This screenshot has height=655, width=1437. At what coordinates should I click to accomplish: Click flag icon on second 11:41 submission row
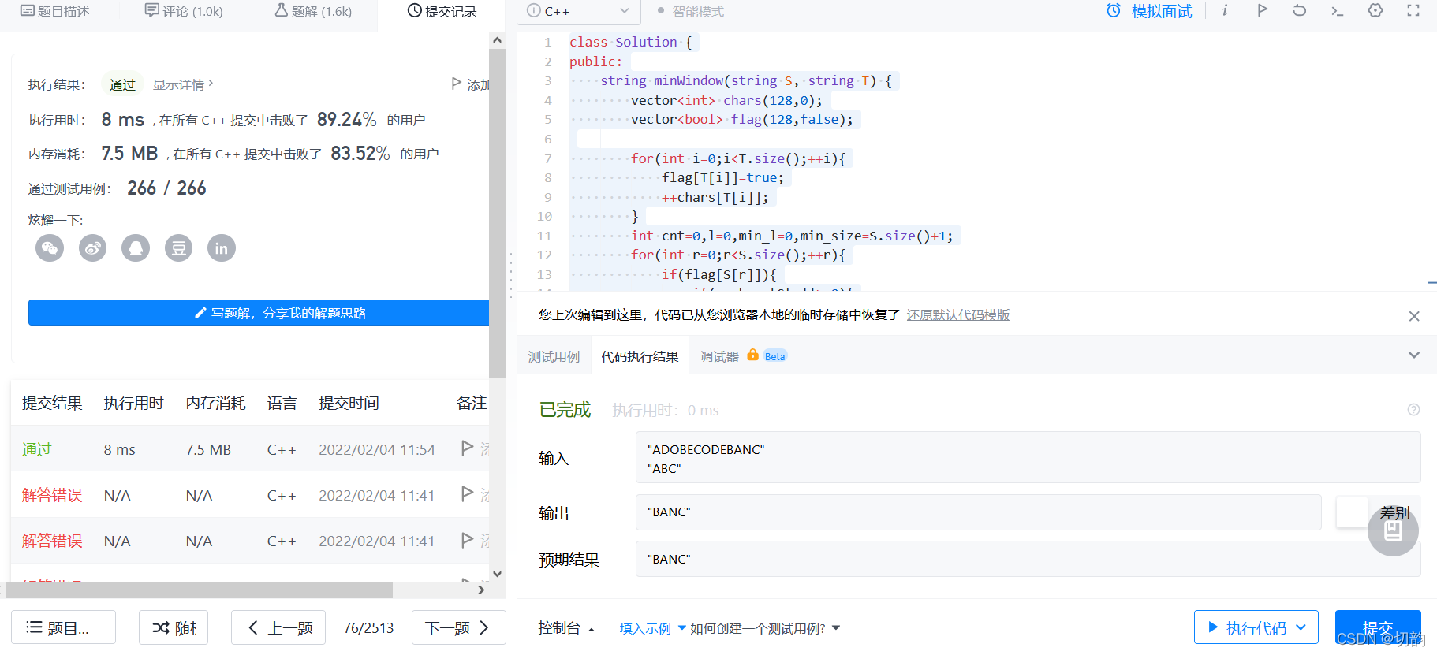[x=468, y=540]
